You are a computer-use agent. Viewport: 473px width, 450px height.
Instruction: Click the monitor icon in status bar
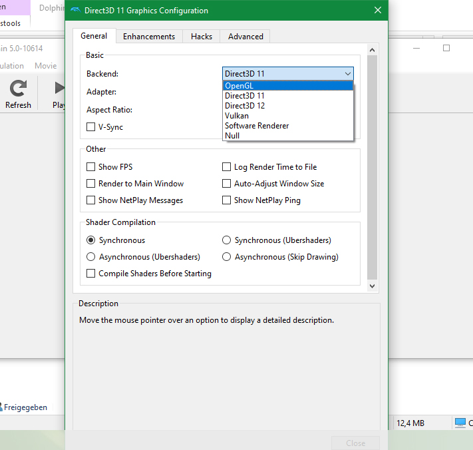pos(460,423)
